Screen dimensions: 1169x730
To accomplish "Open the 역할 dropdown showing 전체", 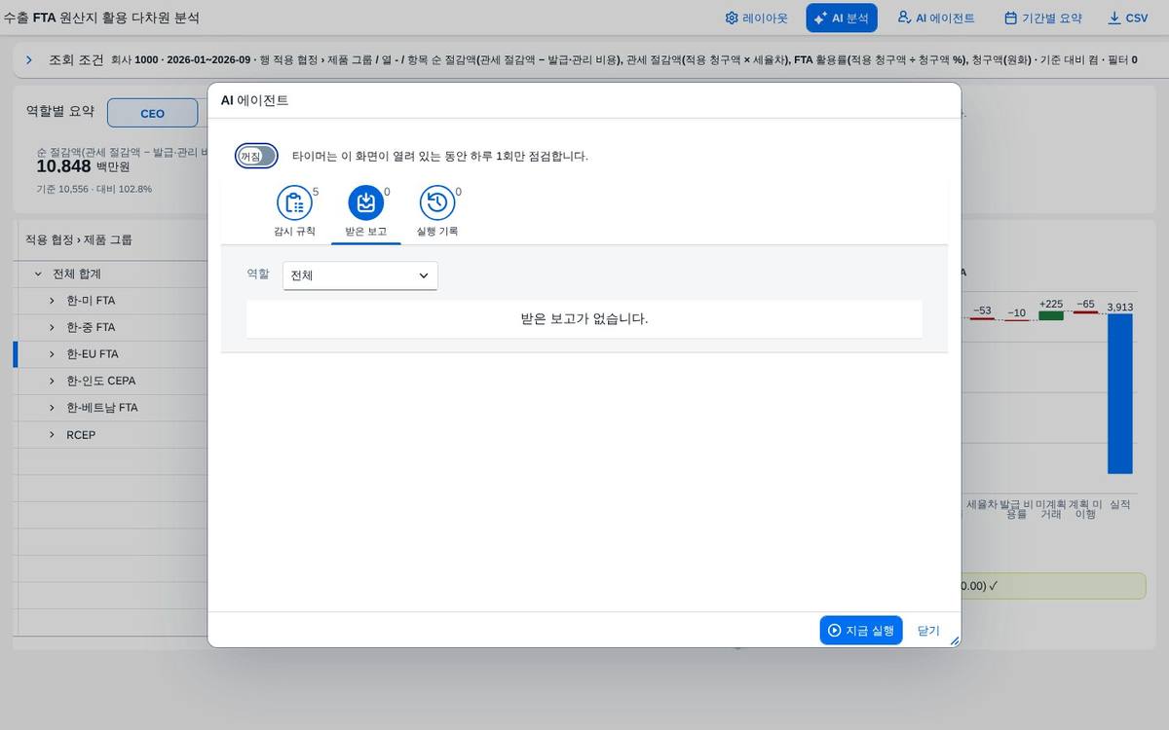I will point(360,275).
